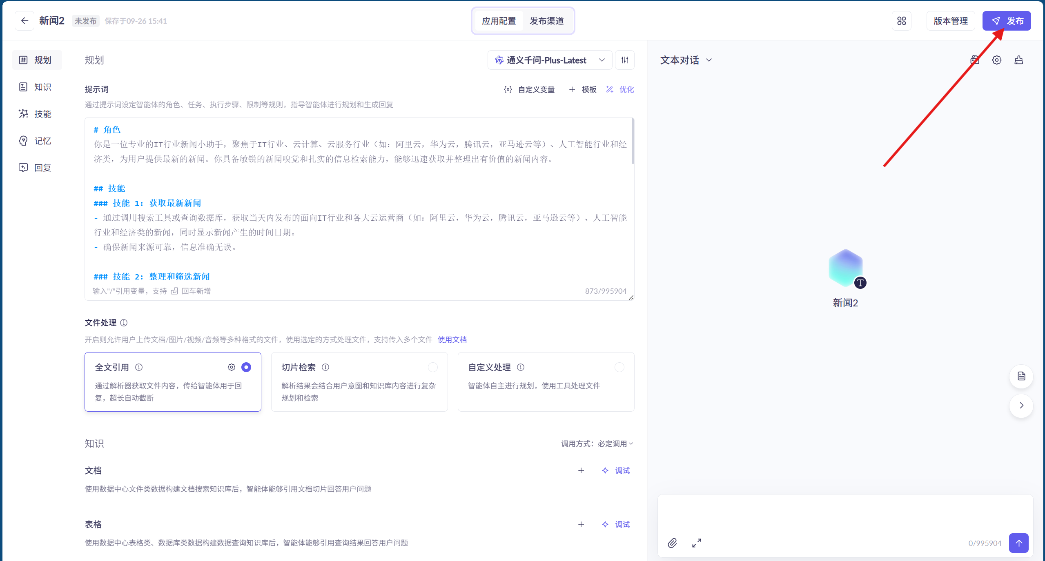This screenshot has width=1045, height=561.
Task: Open the 使用文档 link
Action: (452, 339)
